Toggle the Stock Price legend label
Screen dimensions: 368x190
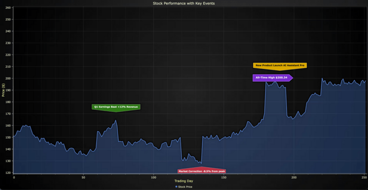click(x=185, y=187)
